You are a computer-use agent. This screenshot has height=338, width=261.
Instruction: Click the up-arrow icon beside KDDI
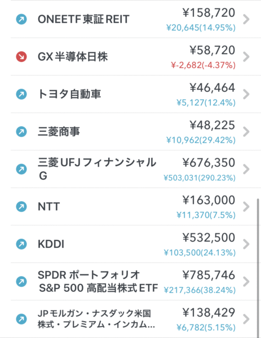[x=21, y=244]
